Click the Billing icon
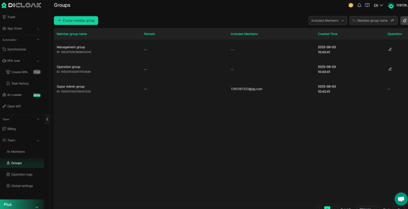Image resolution: width=408 pixels, height=209 pixels. tap(4, 129)
